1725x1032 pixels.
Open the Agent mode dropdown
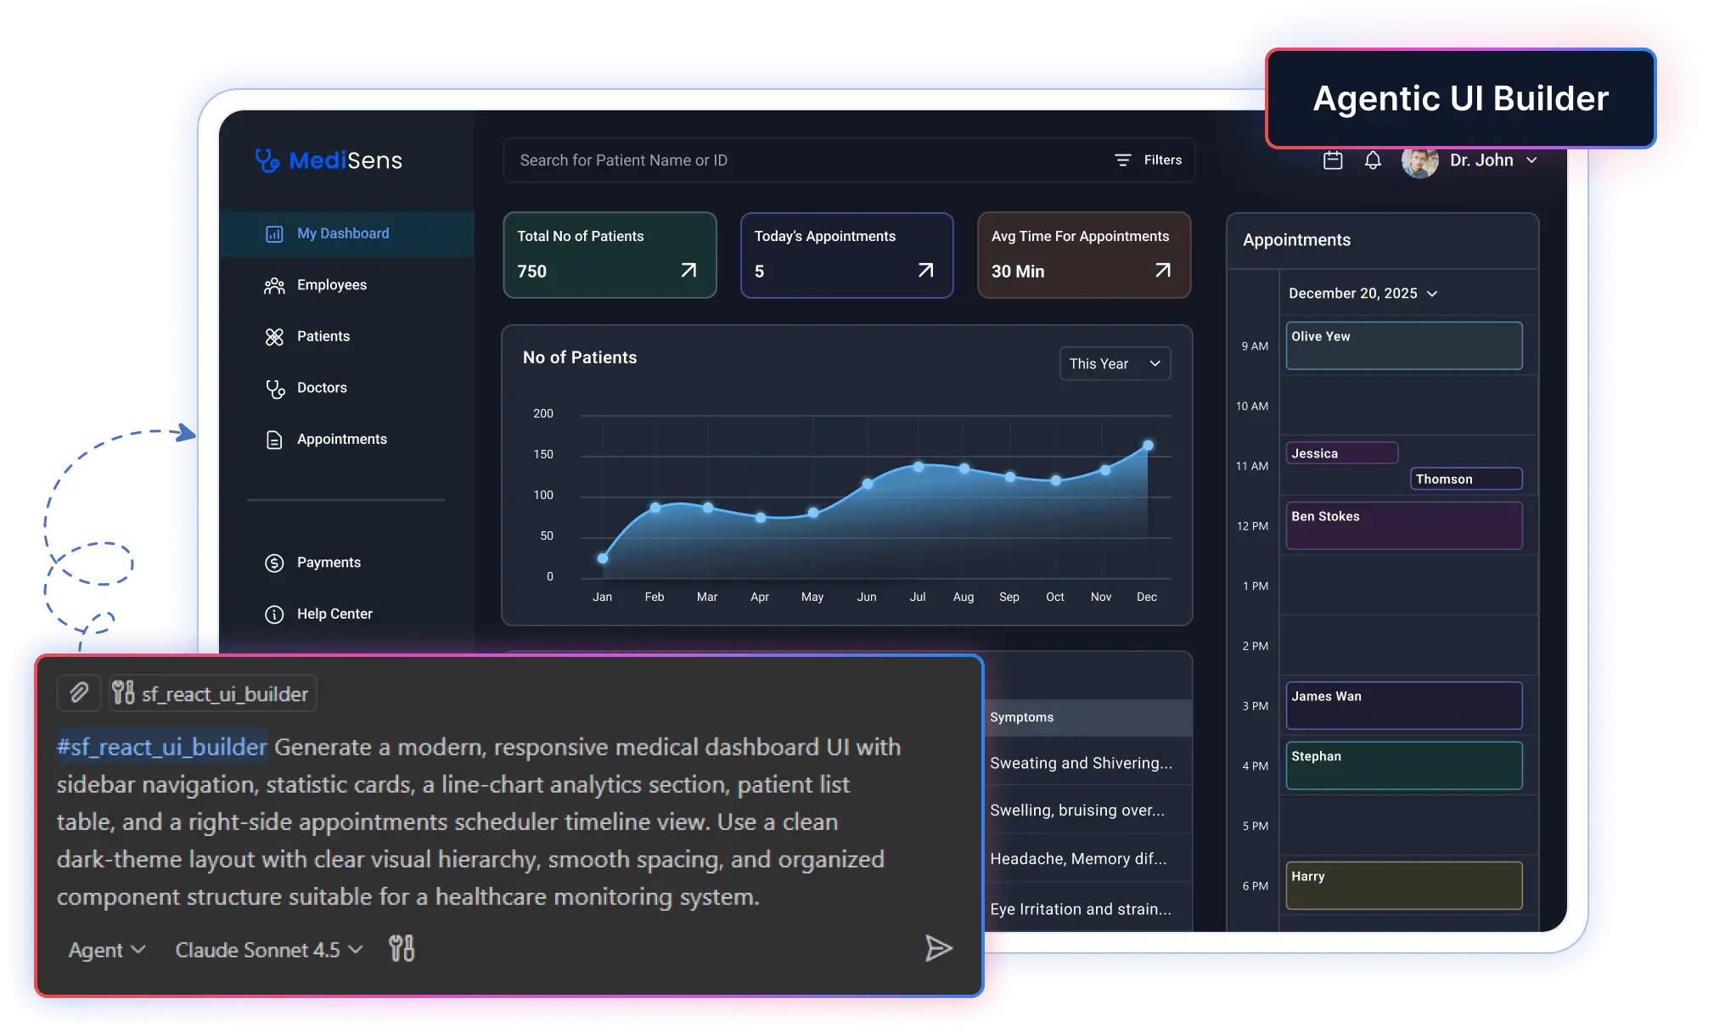click(x=105, y=950)
